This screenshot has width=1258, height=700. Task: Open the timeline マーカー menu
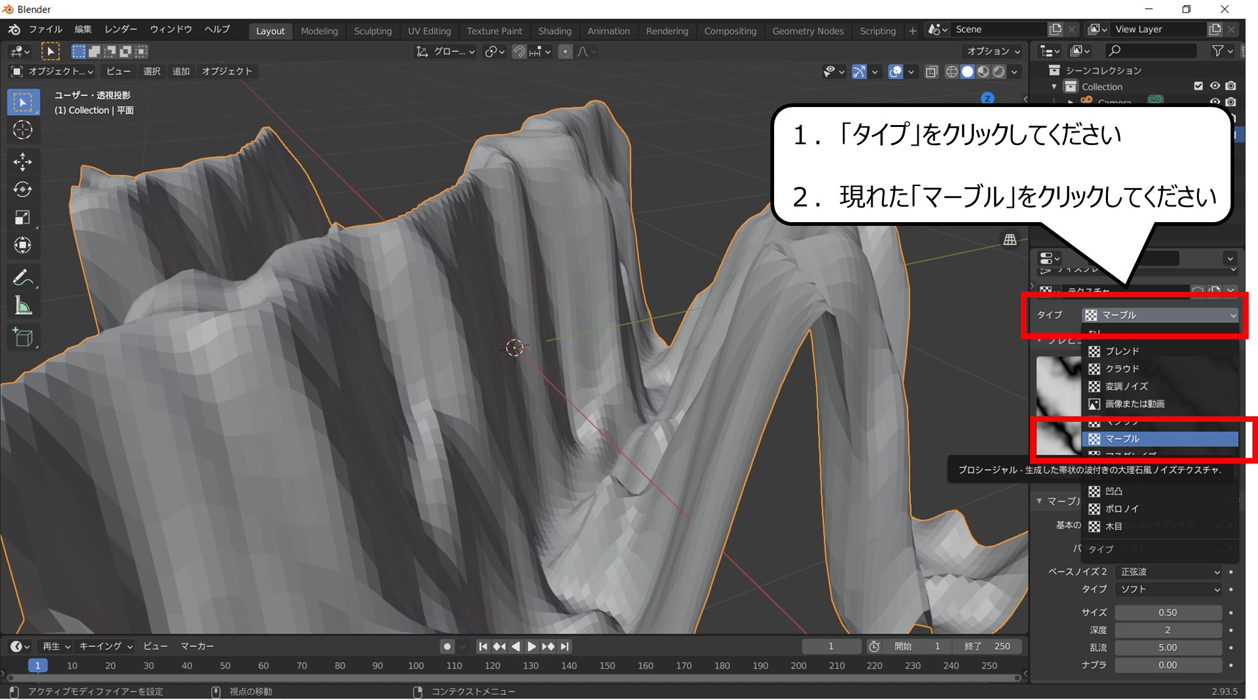point(197,646)
